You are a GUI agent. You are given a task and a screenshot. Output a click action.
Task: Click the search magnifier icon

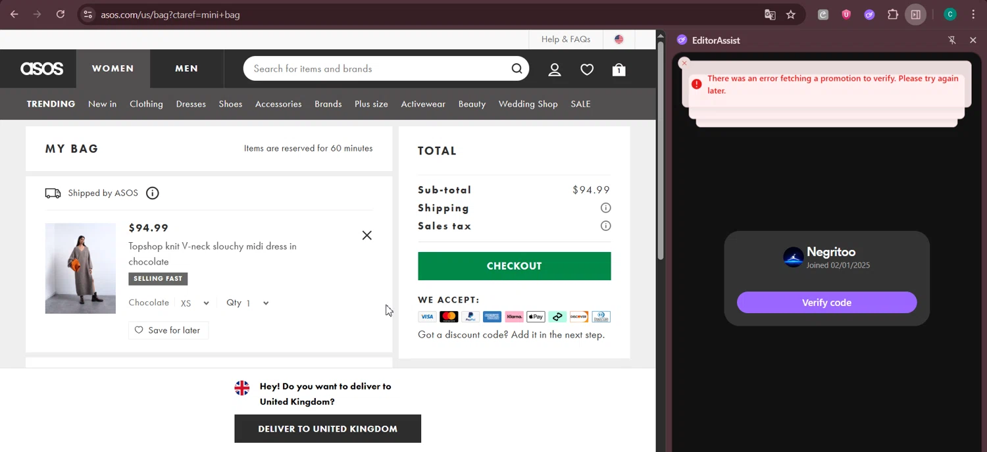click(517, 68)
